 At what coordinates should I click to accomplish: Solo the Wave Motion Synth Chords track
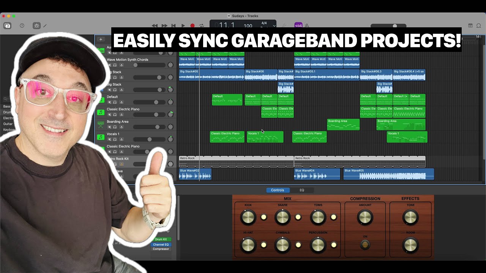click(x=115, y=65)
